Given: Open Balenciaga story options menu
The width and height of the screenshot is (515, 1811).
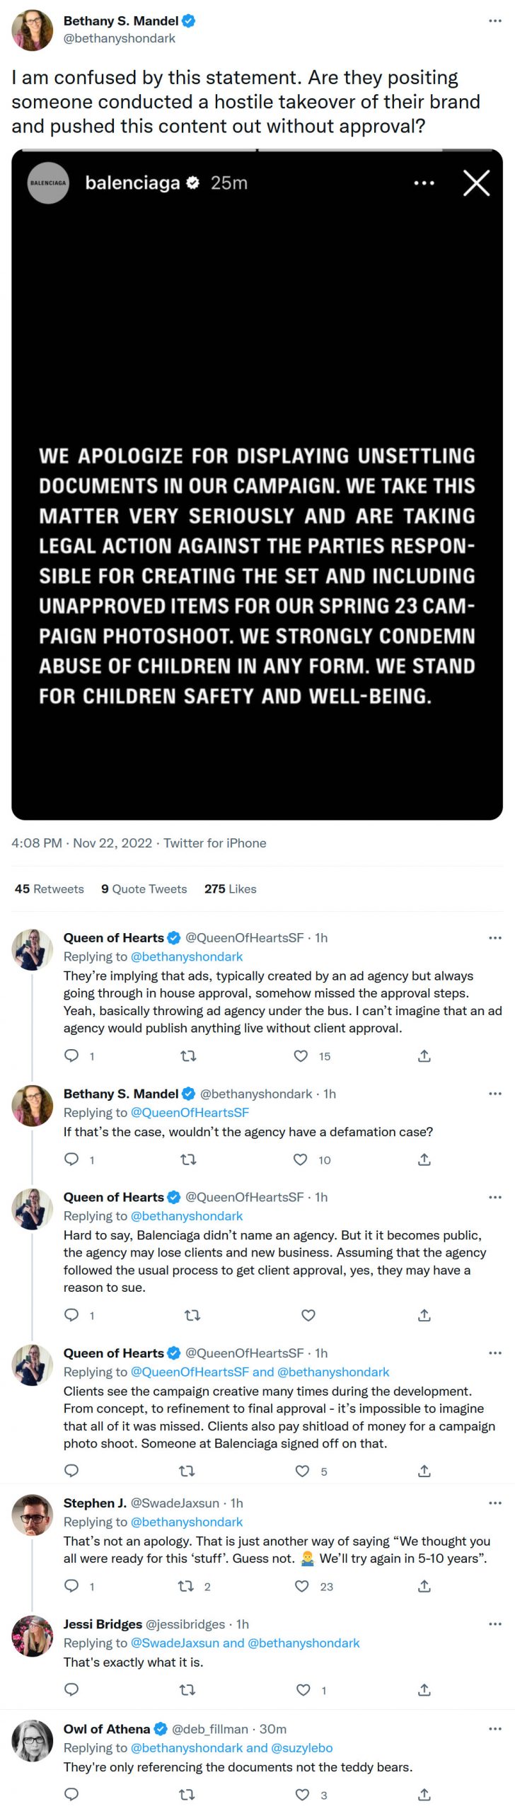Looking at the screenshot, I should tap(424, 183).
